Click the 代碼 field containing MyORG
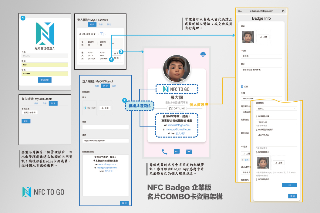 click(x=45, y=56)
